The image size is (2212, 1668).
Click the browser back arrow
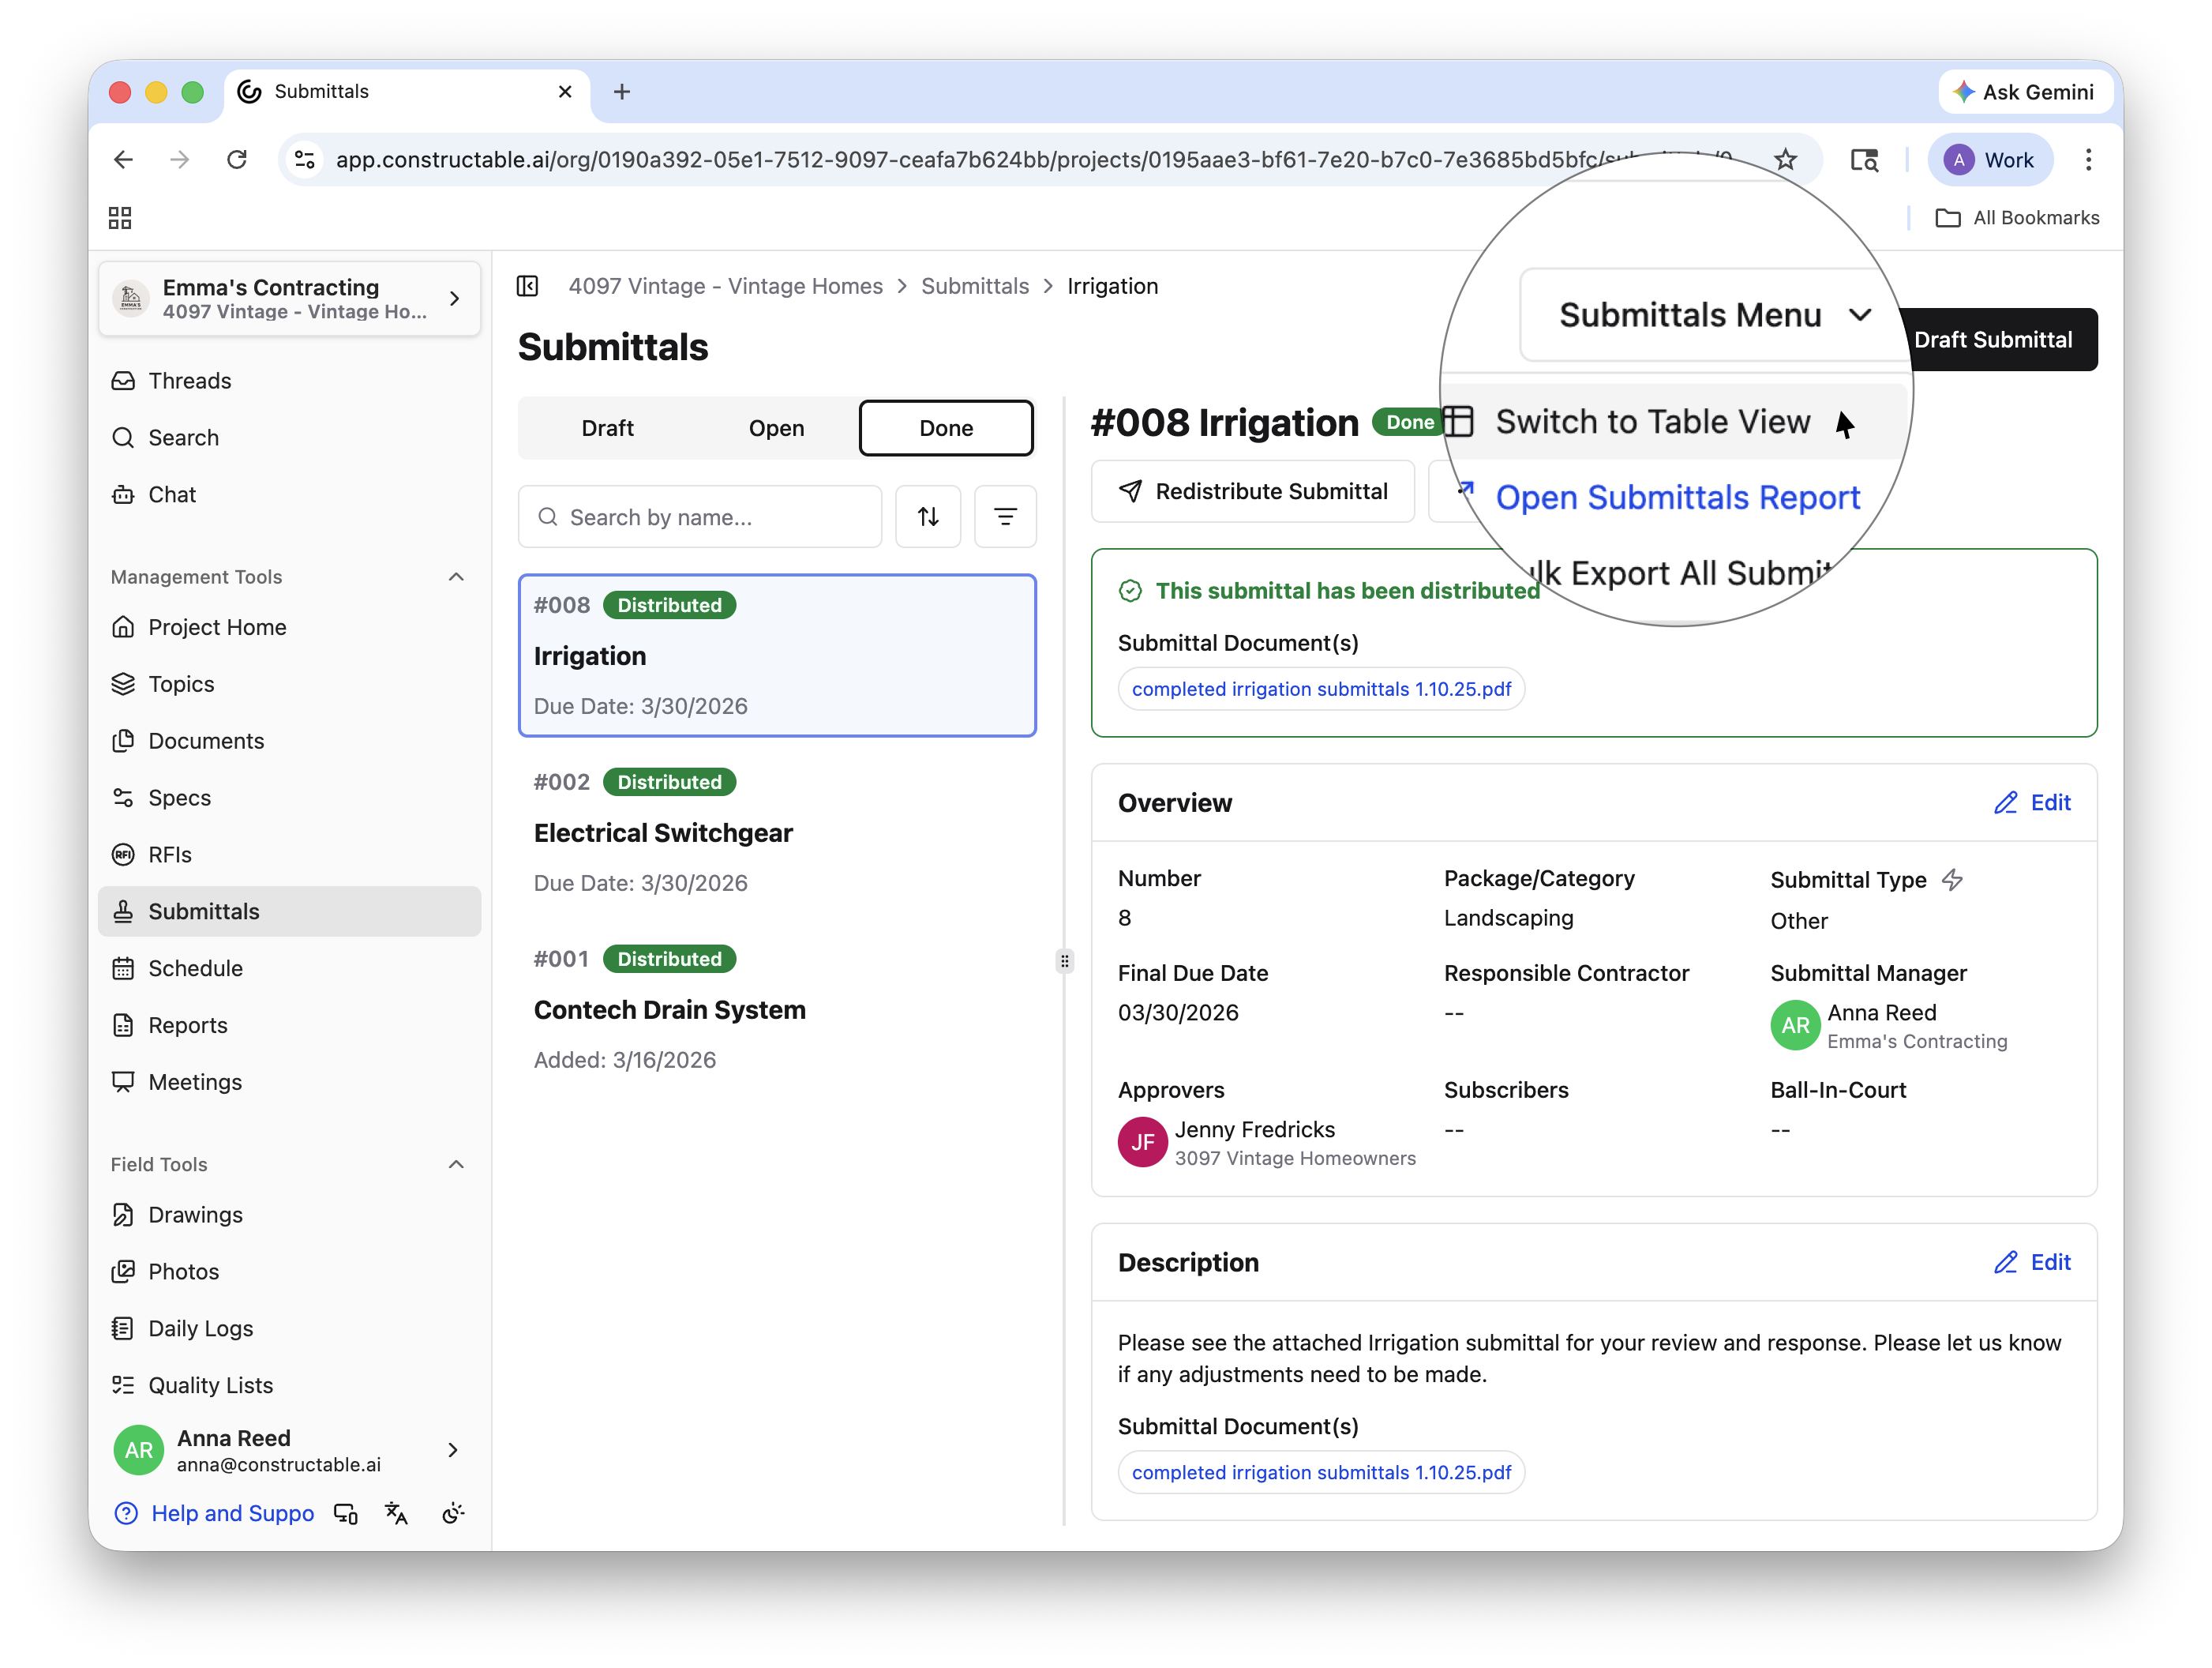(x=123, y=159)
